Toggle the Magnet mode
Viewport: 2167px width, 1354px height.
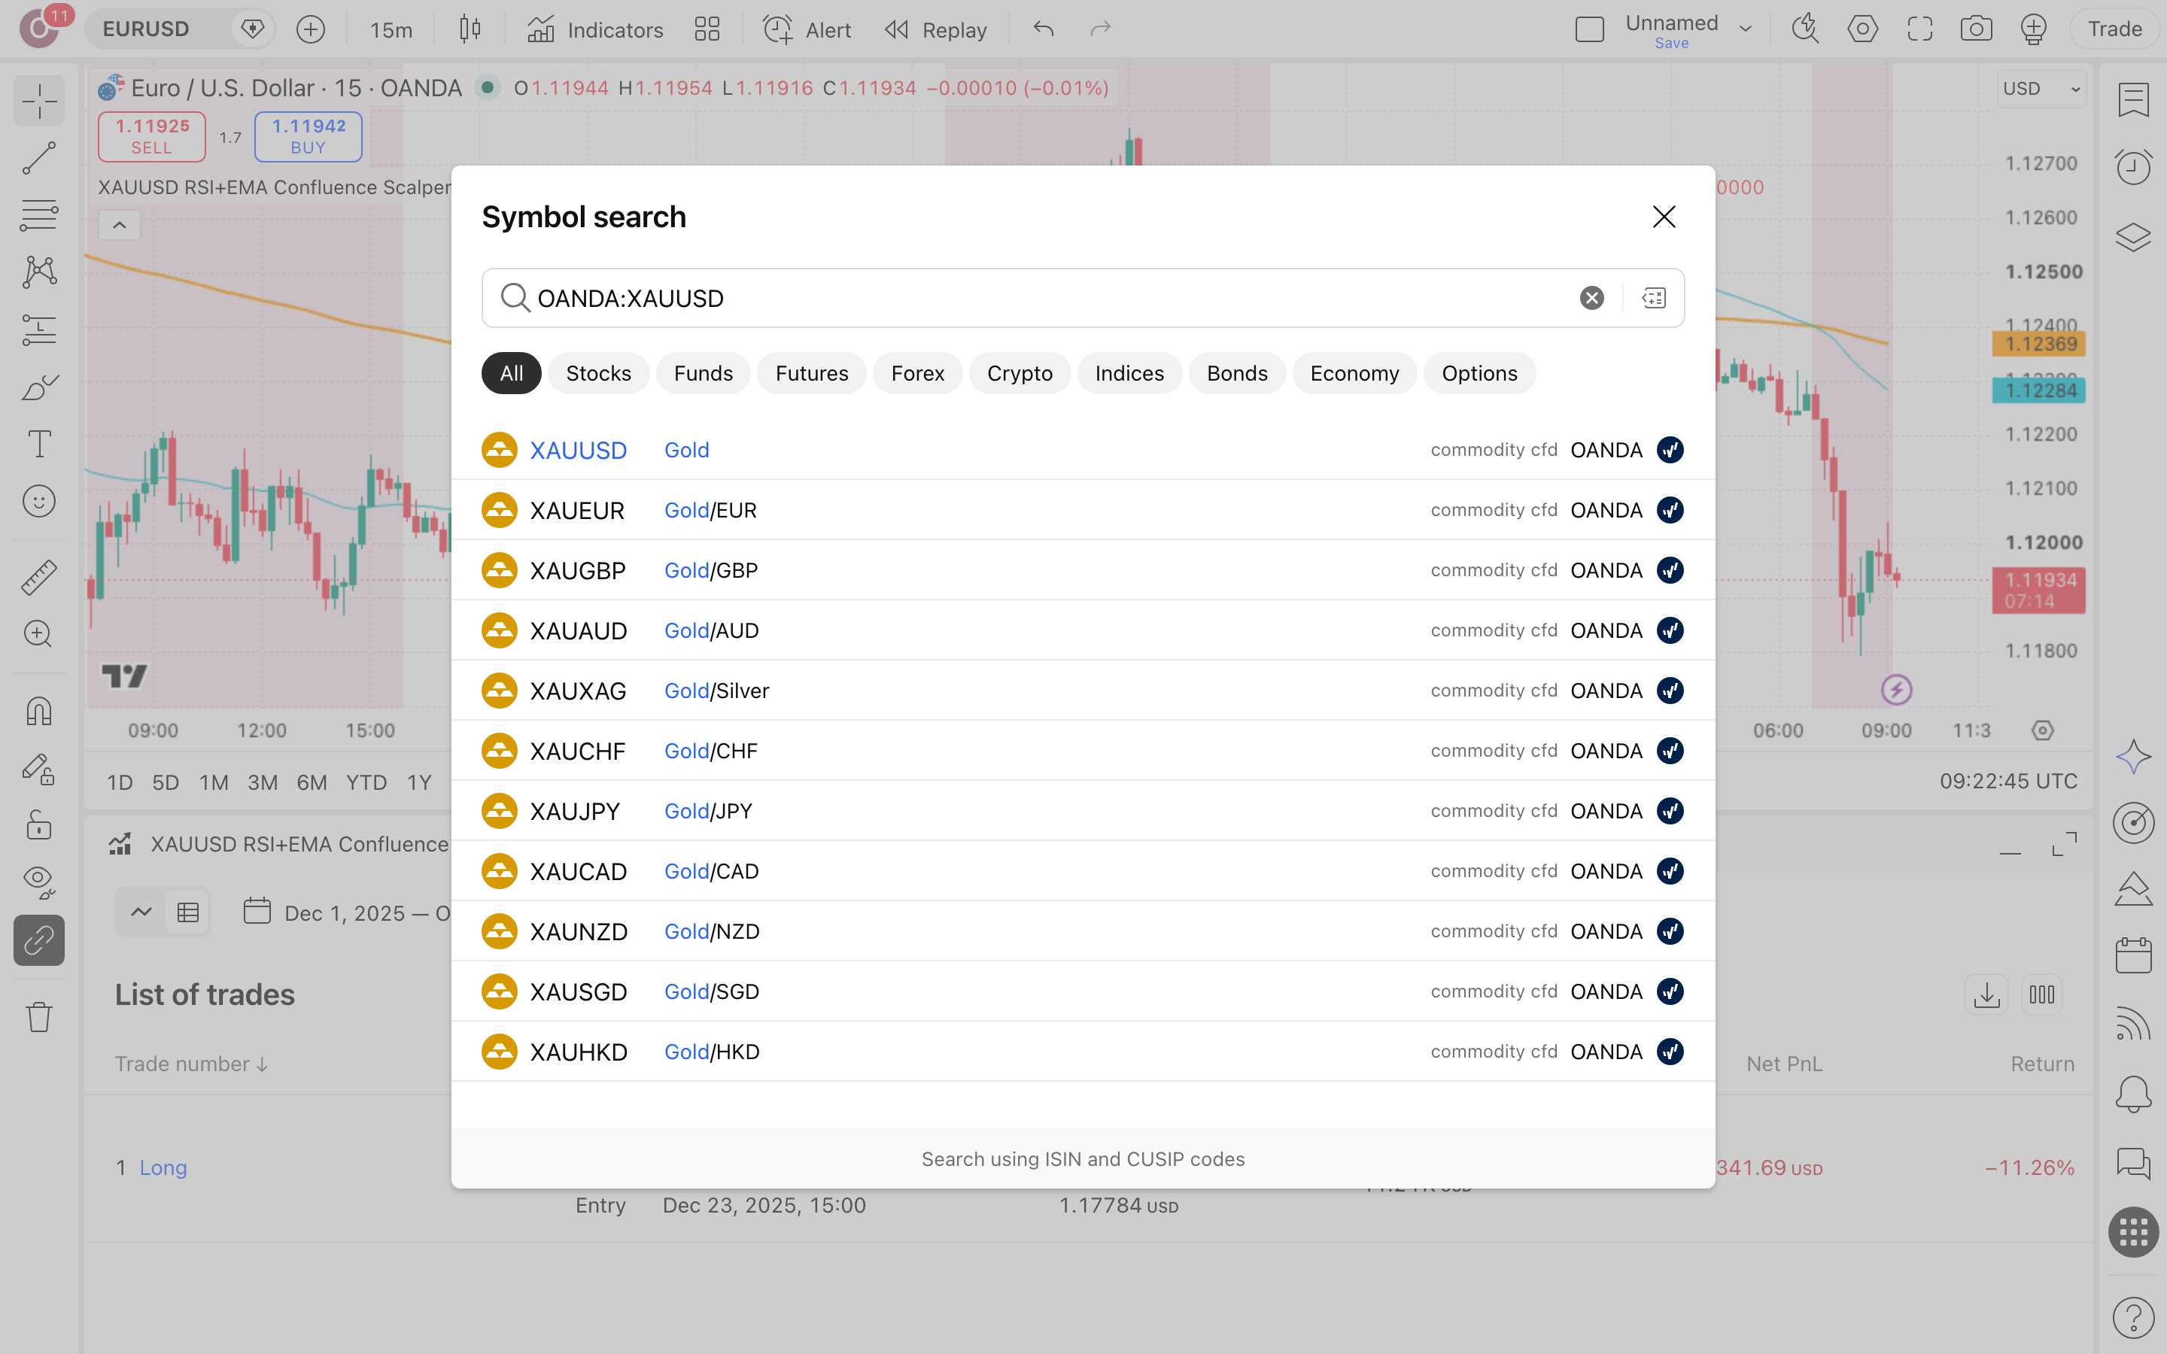click(39, 712)
